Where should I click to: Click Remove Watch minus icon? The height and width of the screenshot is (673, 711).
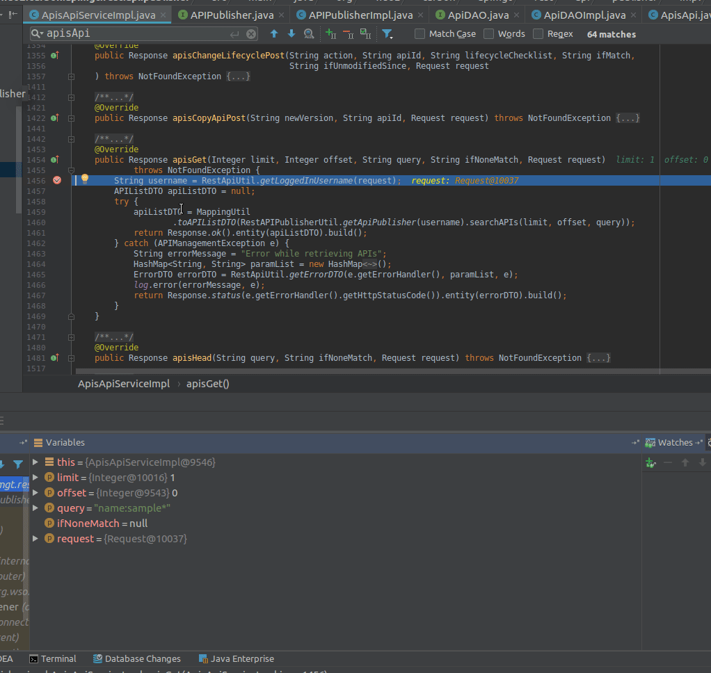tap(668, 463)
